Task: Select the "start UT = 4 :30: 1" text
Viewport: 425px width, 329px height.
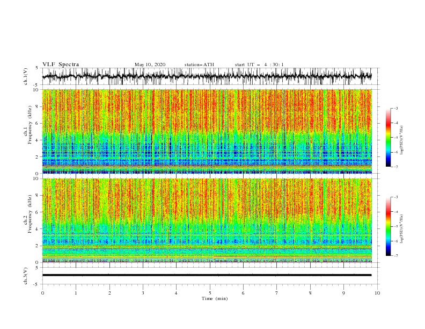Action: [259, 65]
